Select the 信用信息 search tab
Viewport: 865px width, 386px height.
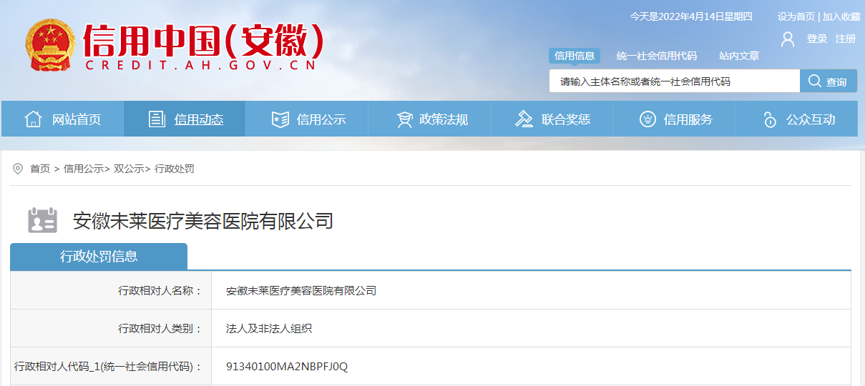tap(575, 56)
